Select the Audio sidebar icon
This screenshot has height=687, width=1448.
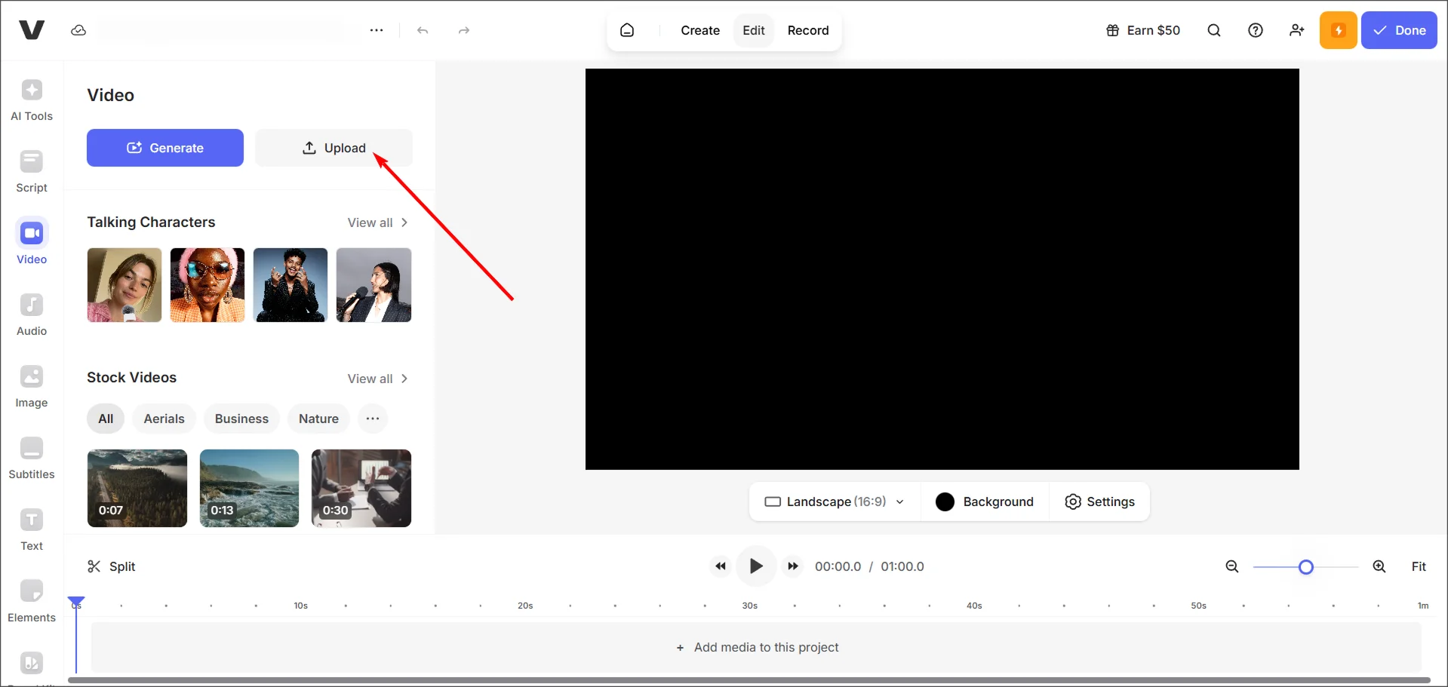click(x=32, y=314)
